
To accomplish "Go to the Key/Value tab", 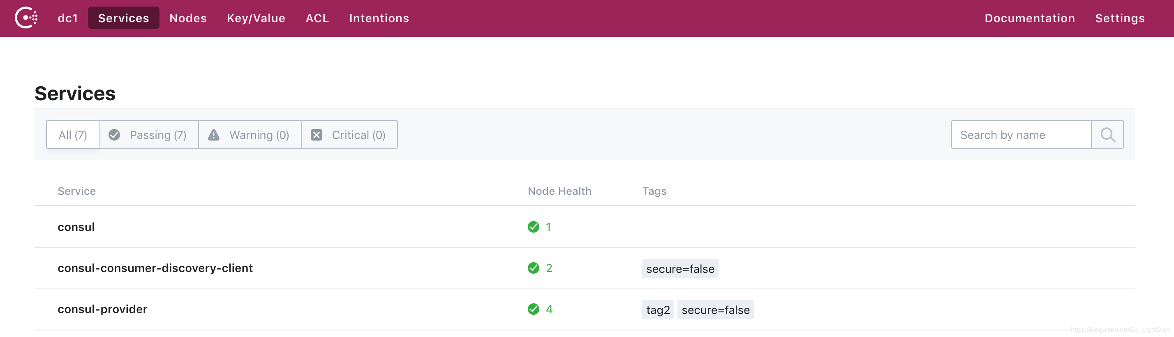I will coord(256,18).
